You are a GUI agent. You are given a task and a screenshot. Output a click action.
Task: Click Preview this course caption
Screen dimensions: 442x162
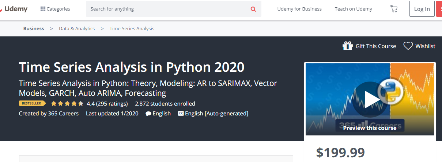coord(370,128)
